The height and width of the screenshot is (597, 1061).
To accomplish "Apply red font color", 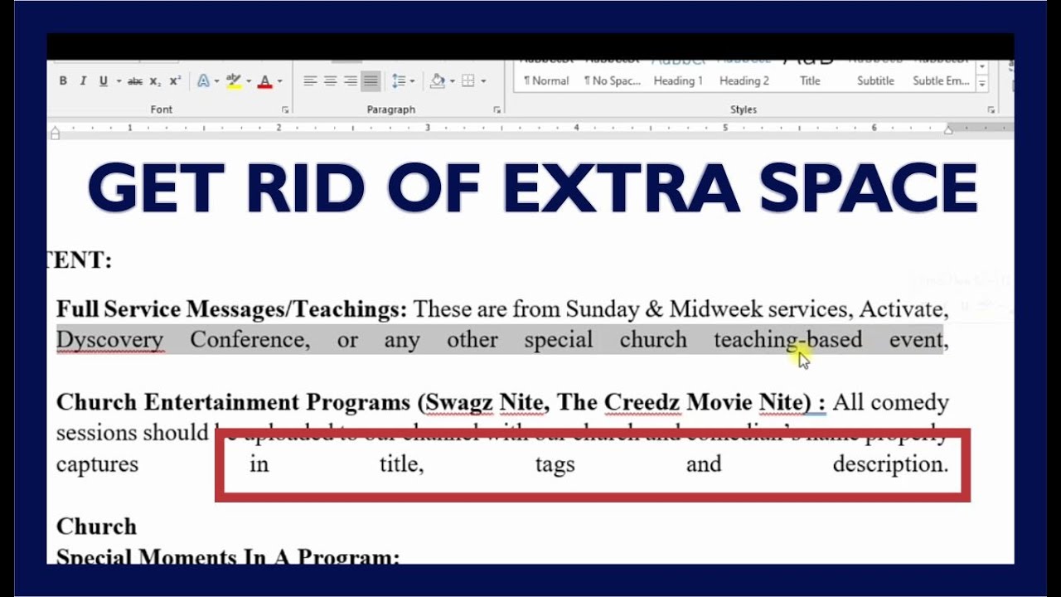I will pyautogui.click(x=264, y=81).
